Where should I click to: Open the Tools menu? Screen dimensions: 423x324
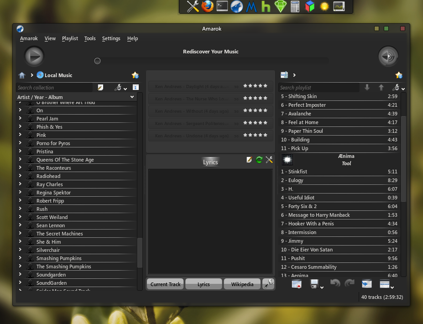pos(90,39)
